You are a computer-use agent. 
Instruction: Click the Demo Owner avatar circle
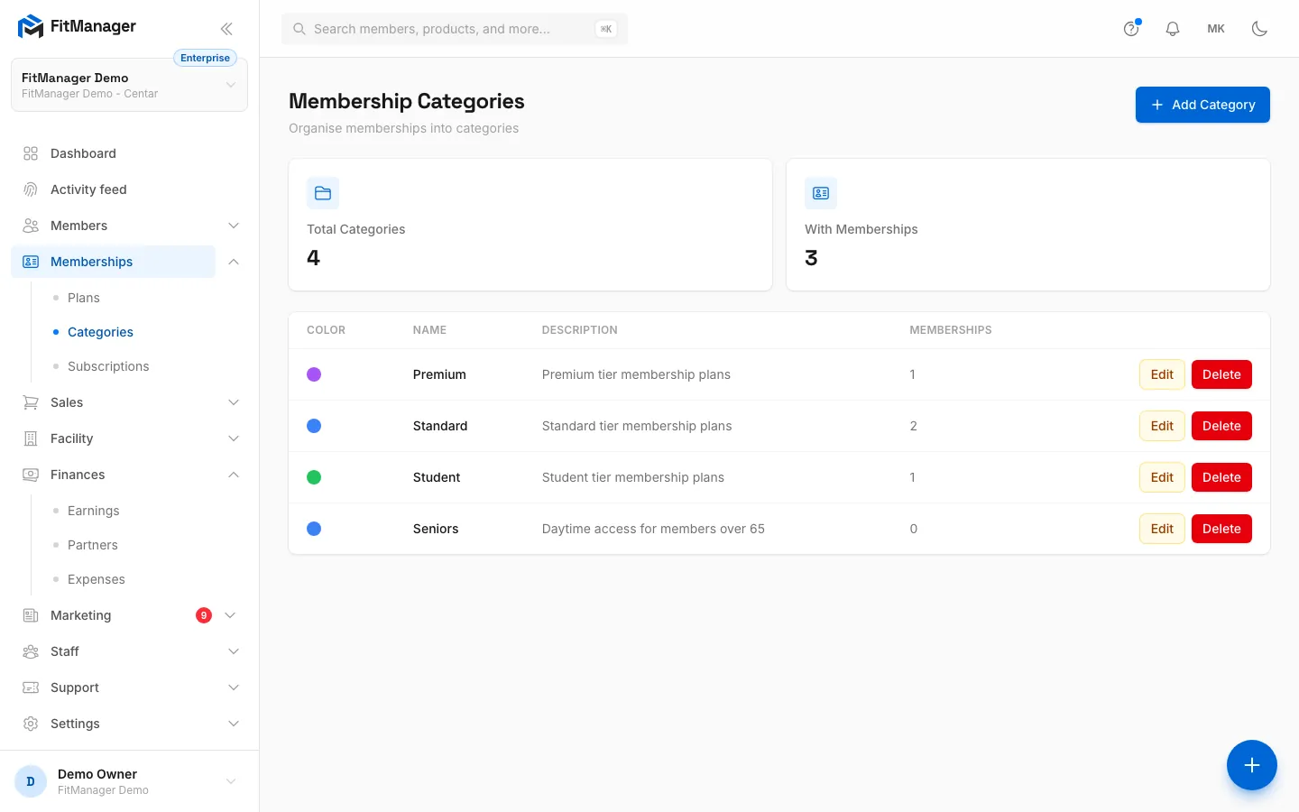pos(31,781)
